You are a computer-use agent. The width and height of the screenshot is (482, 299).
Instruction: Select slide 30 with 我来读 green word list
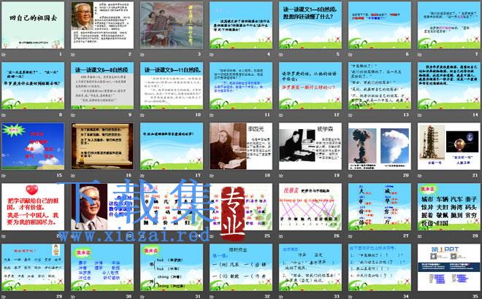(102, 268)
